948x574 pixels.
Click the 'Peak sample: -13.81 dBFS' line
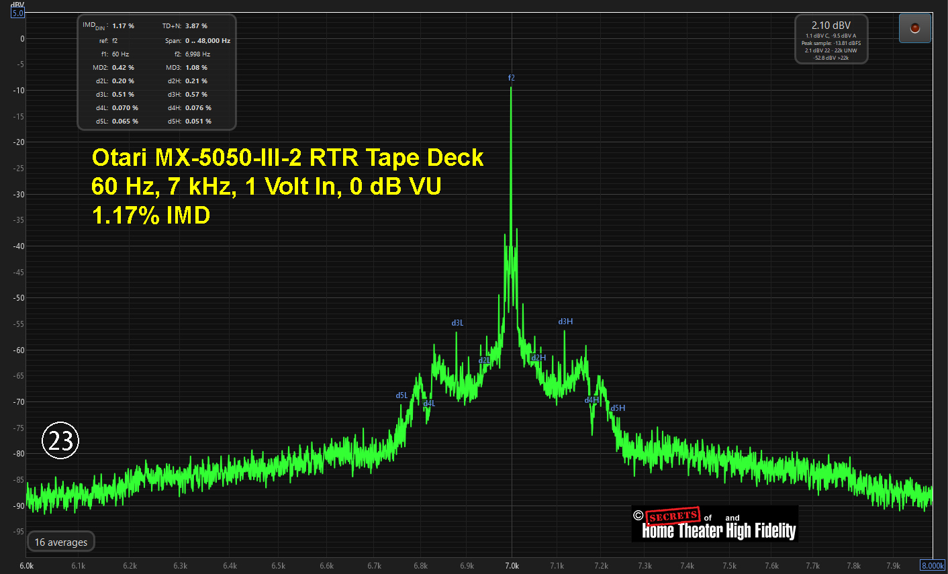pyautogui.click(x=831, y=43)
